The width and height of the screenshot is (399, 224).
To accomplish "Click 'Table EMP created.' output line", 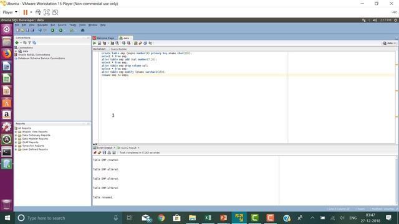I will point(106,160).
